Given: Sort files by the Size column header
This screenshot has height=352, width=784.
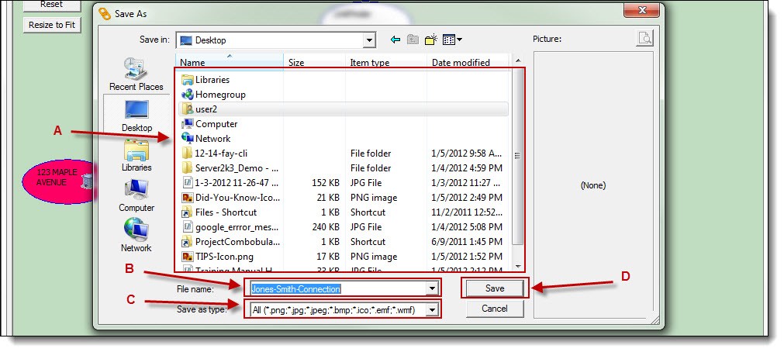Looking at the screenshot, I should point(296,63).
